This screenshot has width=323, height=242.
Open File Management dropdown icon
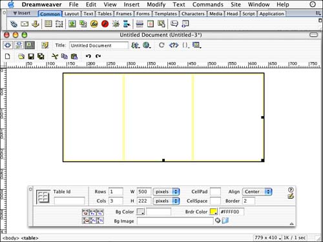pyautogui.click(x=136, y=45)
